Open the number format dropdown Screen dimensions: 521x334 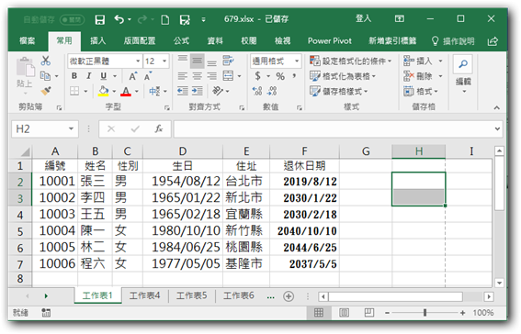click(297, 61)
